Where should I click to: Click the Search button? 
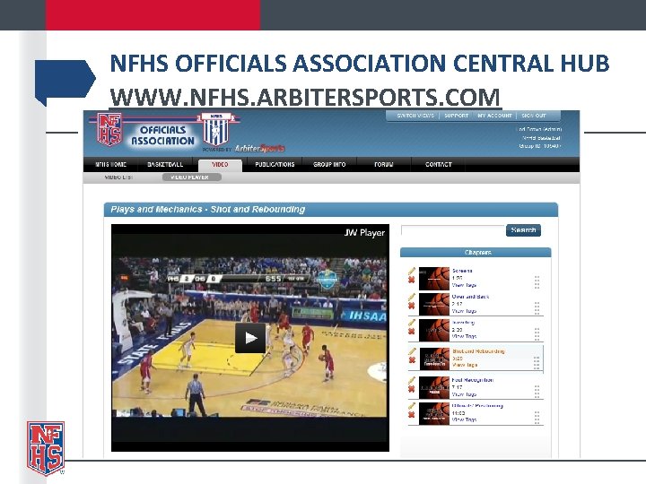click(523, 230)
